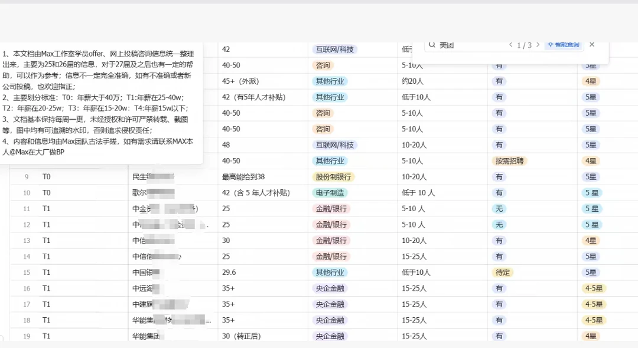Click the 无 tag in row 12
The height and width of the screenshot is (348, 638).
click(x=499, y=225)
